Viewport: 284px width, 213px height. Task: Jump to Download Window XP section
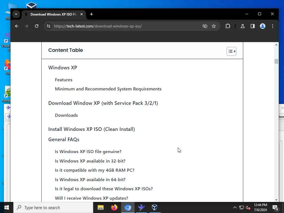(x=103, y=103)
